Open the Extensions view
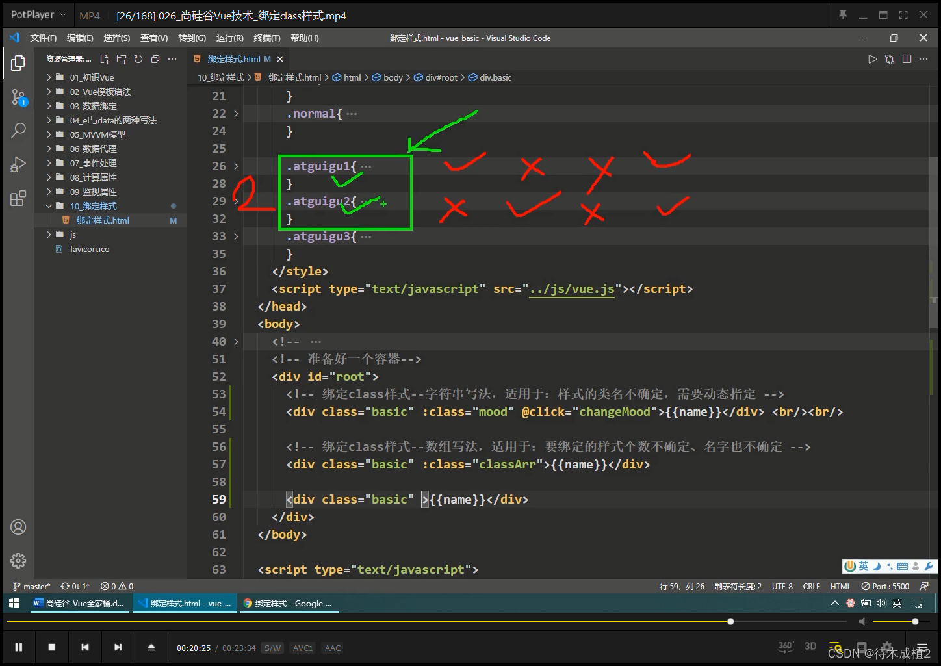 [x=18, y=198]
